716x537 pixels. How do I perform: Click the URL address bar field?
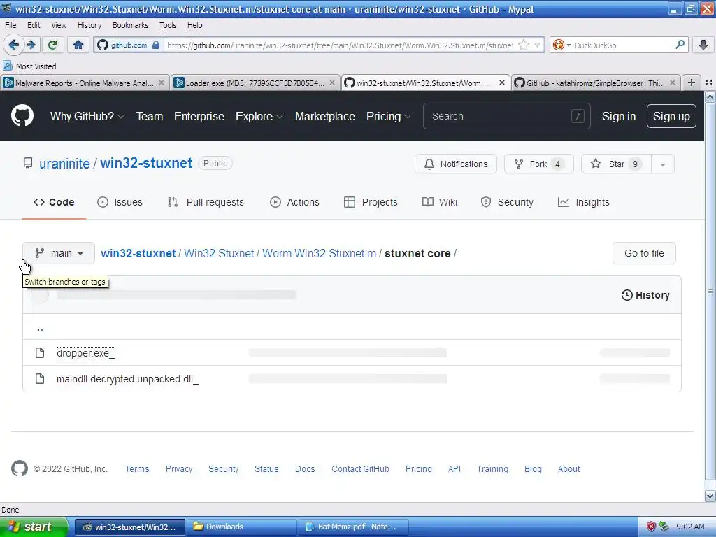[340, 45]
